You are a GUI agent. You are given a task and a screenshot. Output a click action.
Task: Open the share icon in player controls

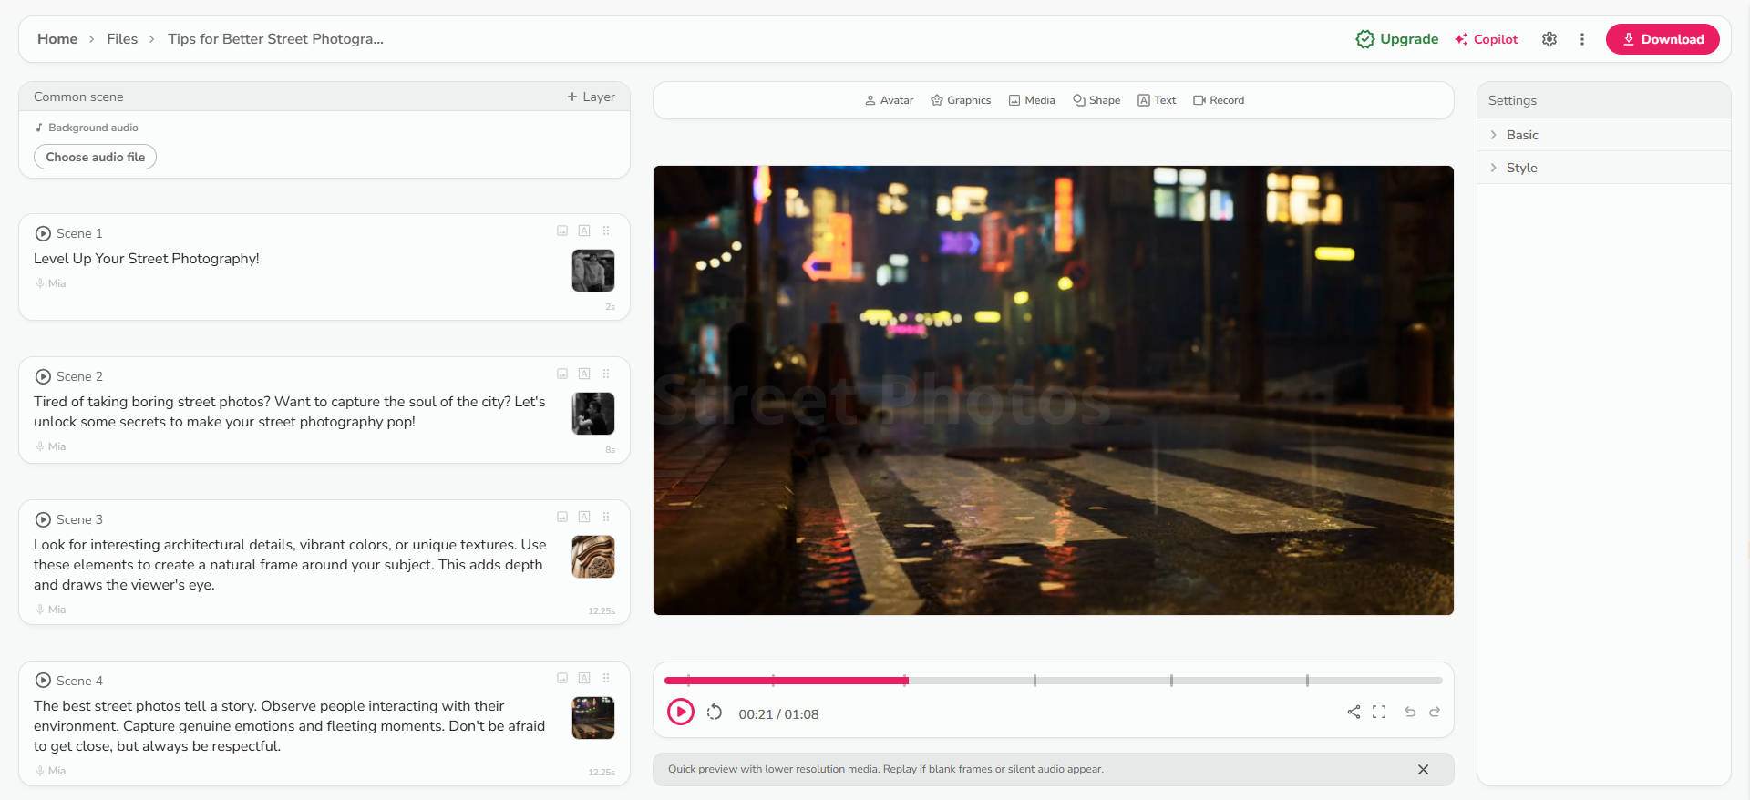1354,712
